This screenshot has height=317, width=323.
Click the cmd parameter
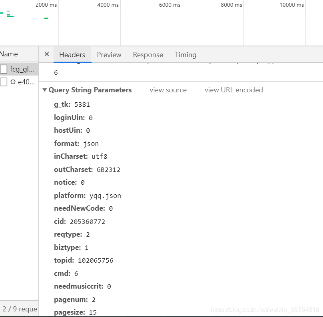click(66, 273)
